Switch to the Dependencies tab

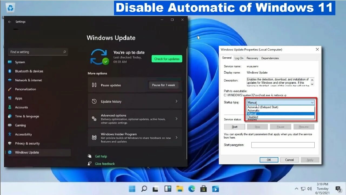[270, 58]
